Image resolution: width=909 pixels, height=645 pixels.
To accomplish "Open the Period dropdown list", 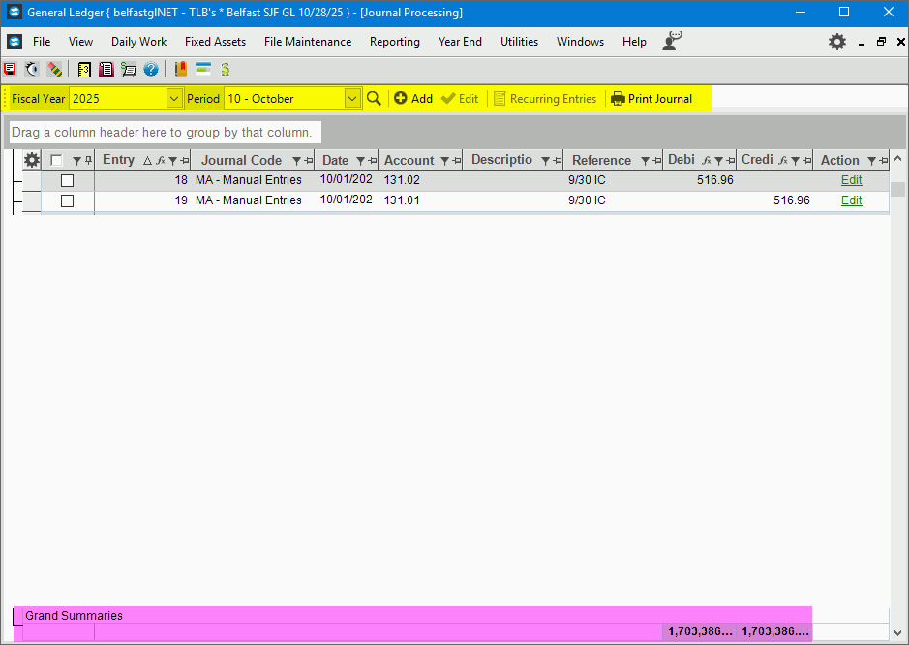I will tap(352, 98).
